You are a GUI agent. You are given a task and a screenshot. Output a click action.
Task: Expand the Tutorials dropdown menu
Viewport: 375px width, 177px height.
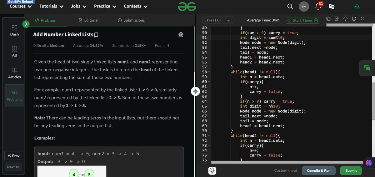click(x=51, y=6)
